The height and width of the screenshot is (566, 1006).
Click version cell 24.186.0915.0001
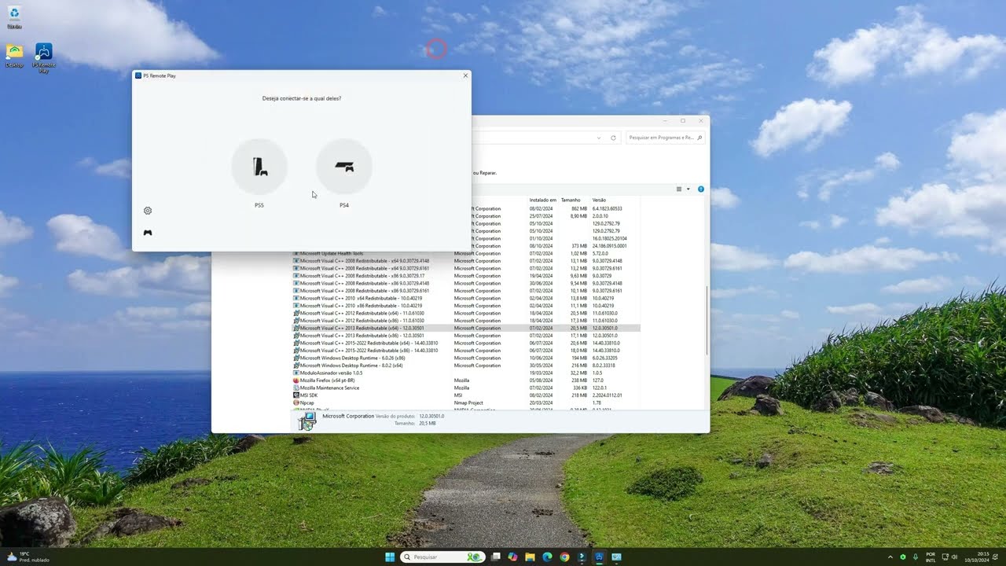(609, 246)
